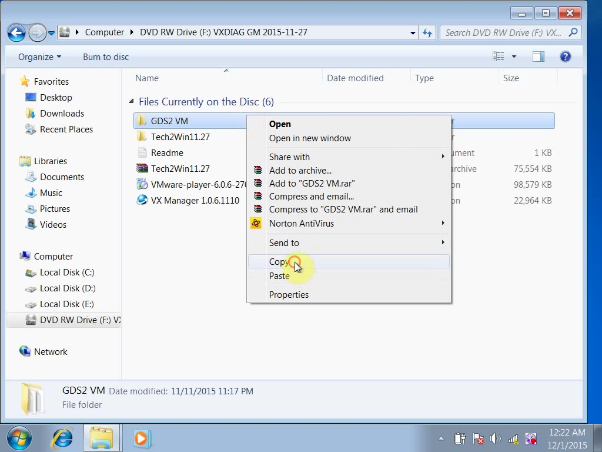The height and width of the screenshot is (452, 602).
Task: Click the volume speaker tray icon
Action: click(x=495, y=438)
